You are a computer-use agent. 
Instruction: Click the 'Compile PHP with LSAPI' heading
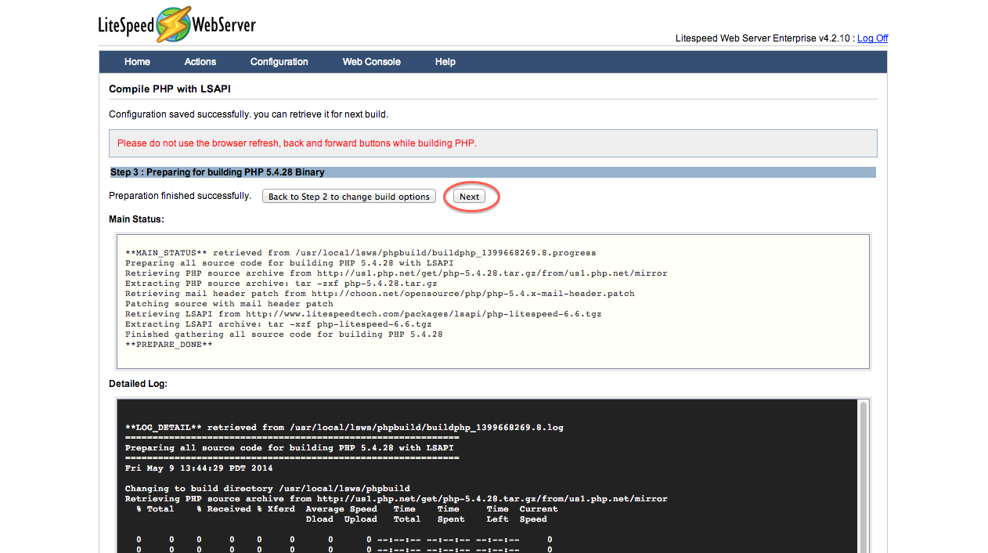coord(170,89)
